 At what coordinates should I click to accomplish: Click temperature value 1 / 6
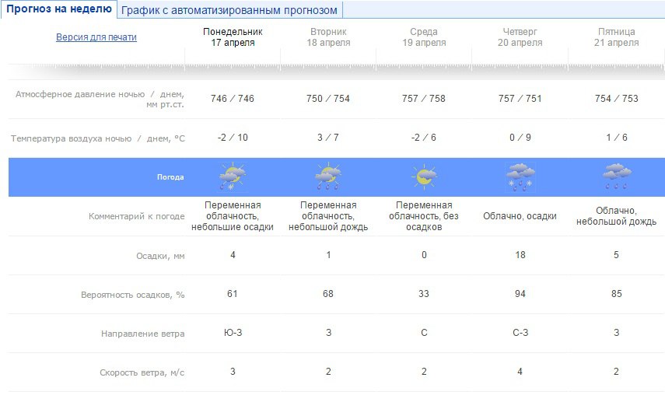616,138
